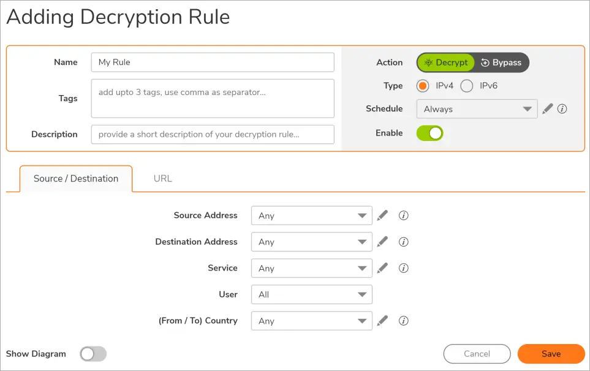Edit Service using the pencil icon
Screen dimensions: 590x371
[382, 268]
